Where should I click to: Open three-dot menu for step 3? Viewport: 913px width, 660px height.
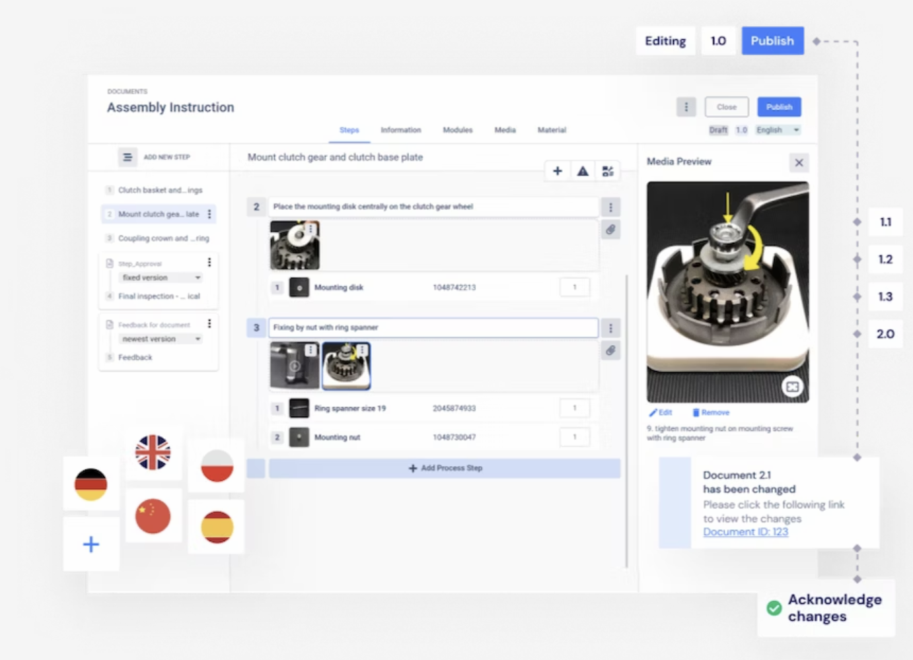pos(610,328)
